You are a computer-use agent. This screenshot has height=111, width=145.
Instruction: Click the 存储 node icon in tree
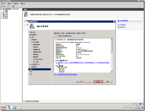[x=4, y=18]
